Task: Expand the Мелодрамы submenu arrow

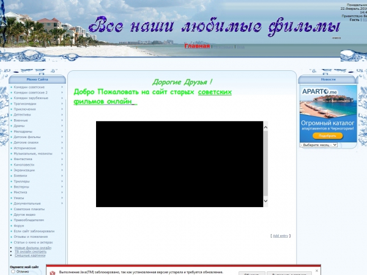Action: pos(62,131)
